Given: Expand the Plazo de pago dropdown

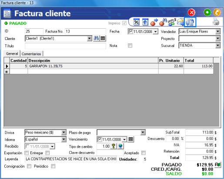Looking at the screenshot, I should (143, 133).
